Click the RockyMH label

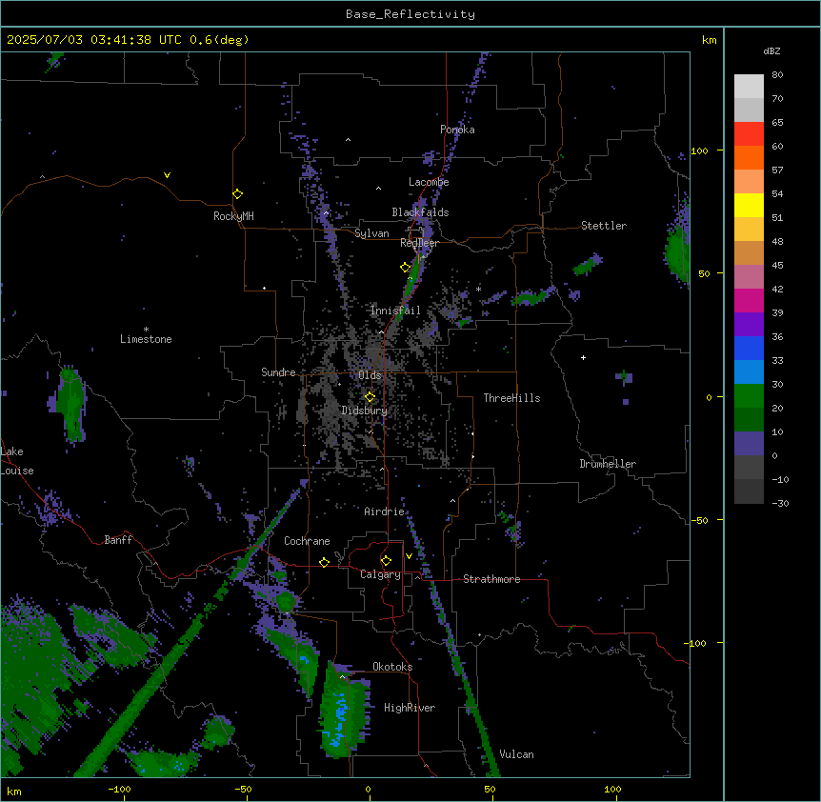[233, 216]
